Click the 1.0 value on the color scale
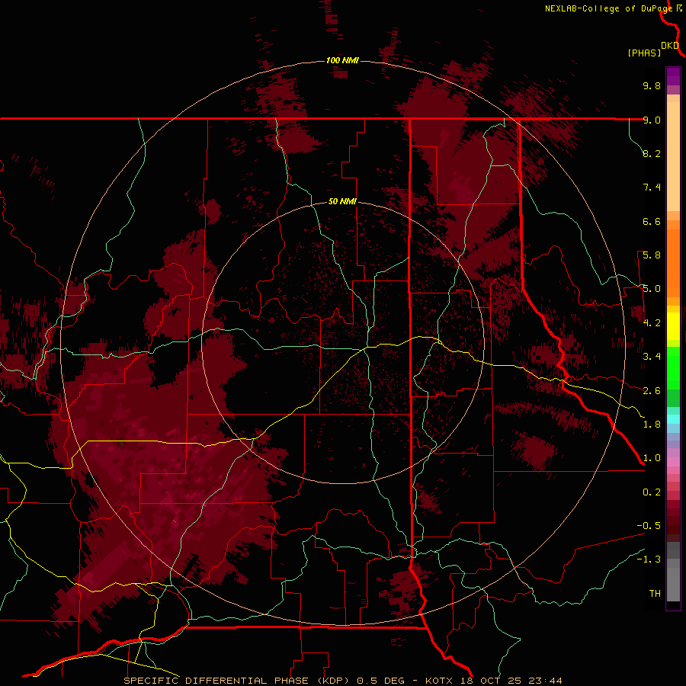The width and height of the screenshot is (686, 686). tap(652, 458)
